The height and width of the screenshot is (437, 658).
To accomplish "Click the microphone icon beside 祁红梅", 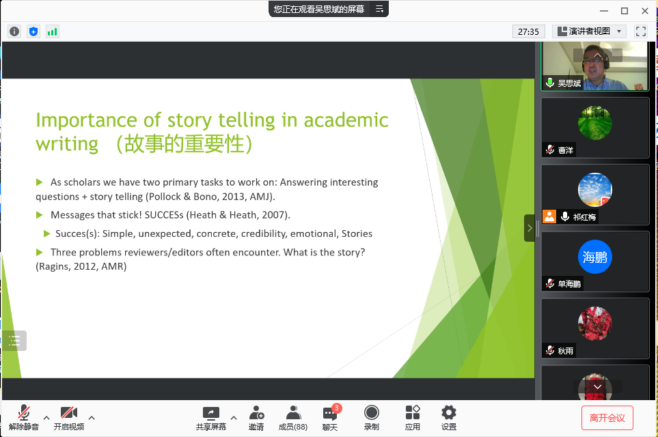I will [565, 216].
